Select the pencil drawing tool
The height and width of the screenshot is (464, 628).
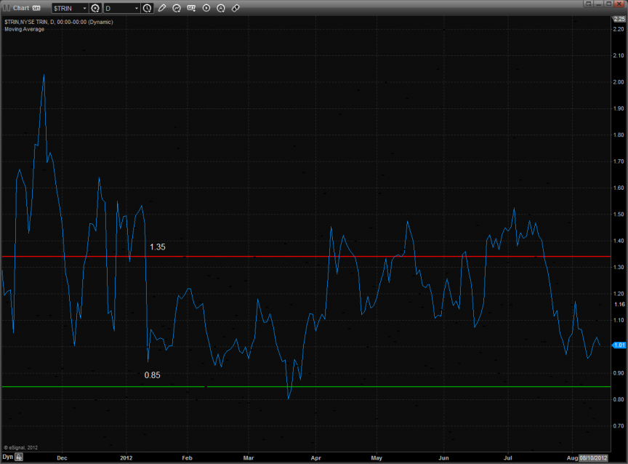(162, 8)
